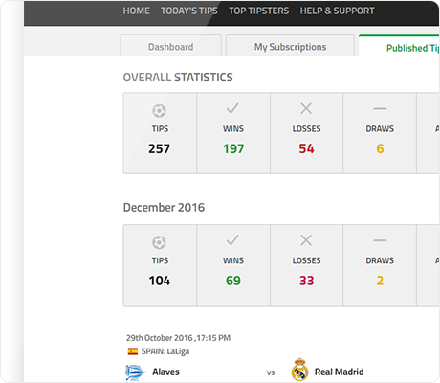
Task: Go to TODAY'S TIPS in navigation
Action: (189, 11)
